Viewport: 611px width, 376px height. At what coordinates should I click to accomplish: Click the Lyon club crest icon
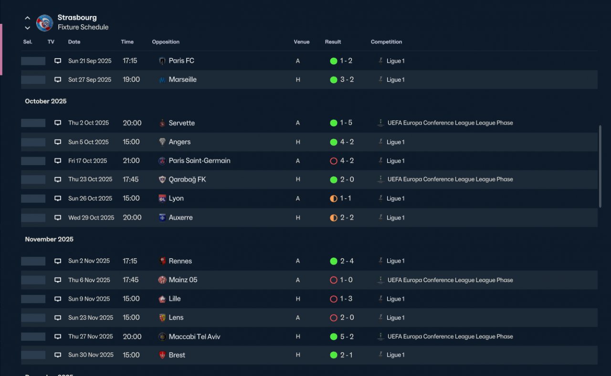[162, 198]
